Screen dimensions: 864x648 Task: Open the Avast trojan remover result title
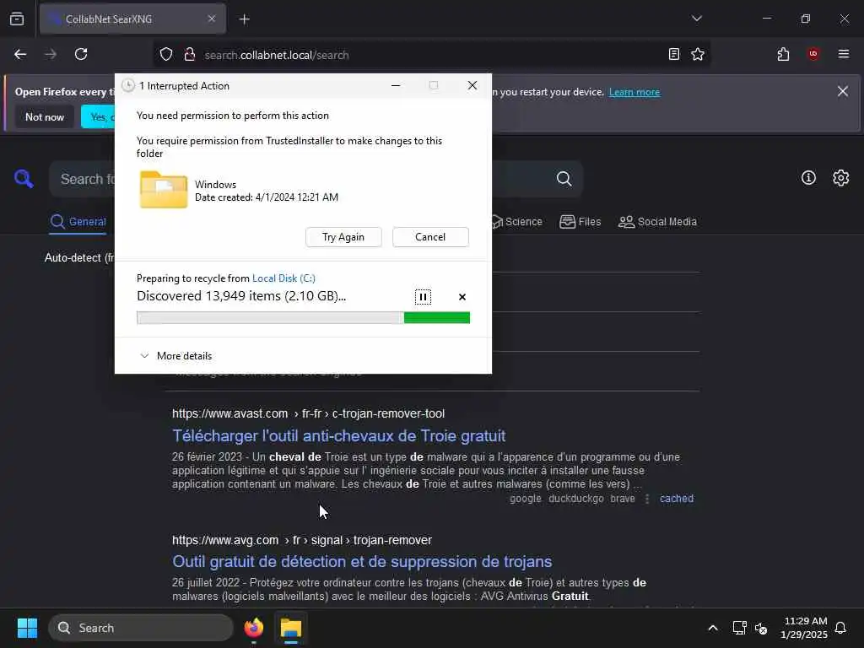click(339, 436)
